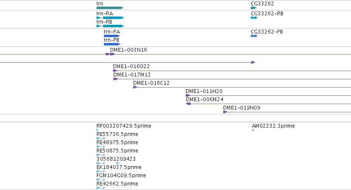Click the DME1-003N16 label
The image size is (351, 190).
click(129, 50)
